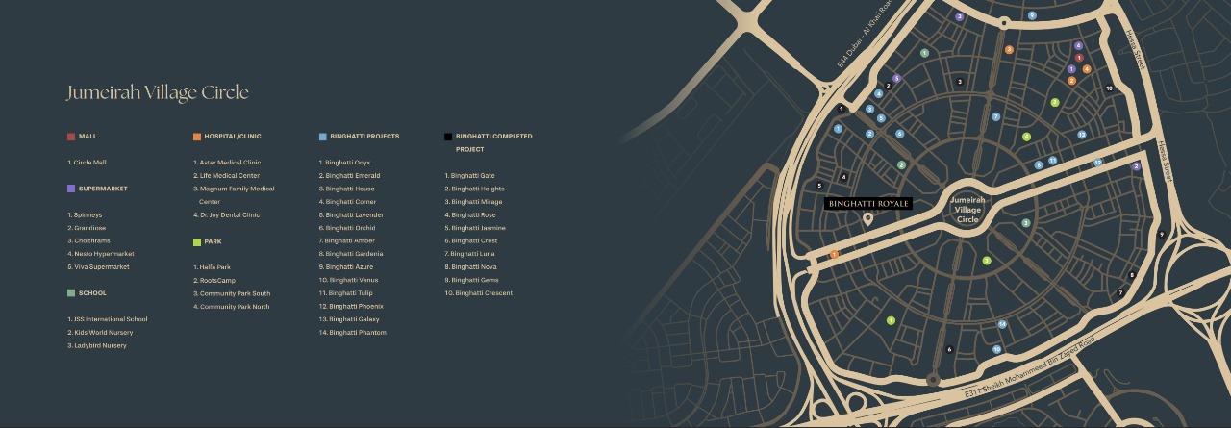Click black completed project marker 6

(949, 349)
